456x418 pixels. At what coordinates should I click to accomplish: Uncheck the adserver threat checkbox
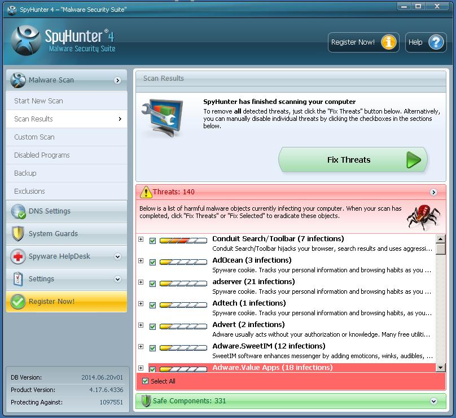(152, 284)
